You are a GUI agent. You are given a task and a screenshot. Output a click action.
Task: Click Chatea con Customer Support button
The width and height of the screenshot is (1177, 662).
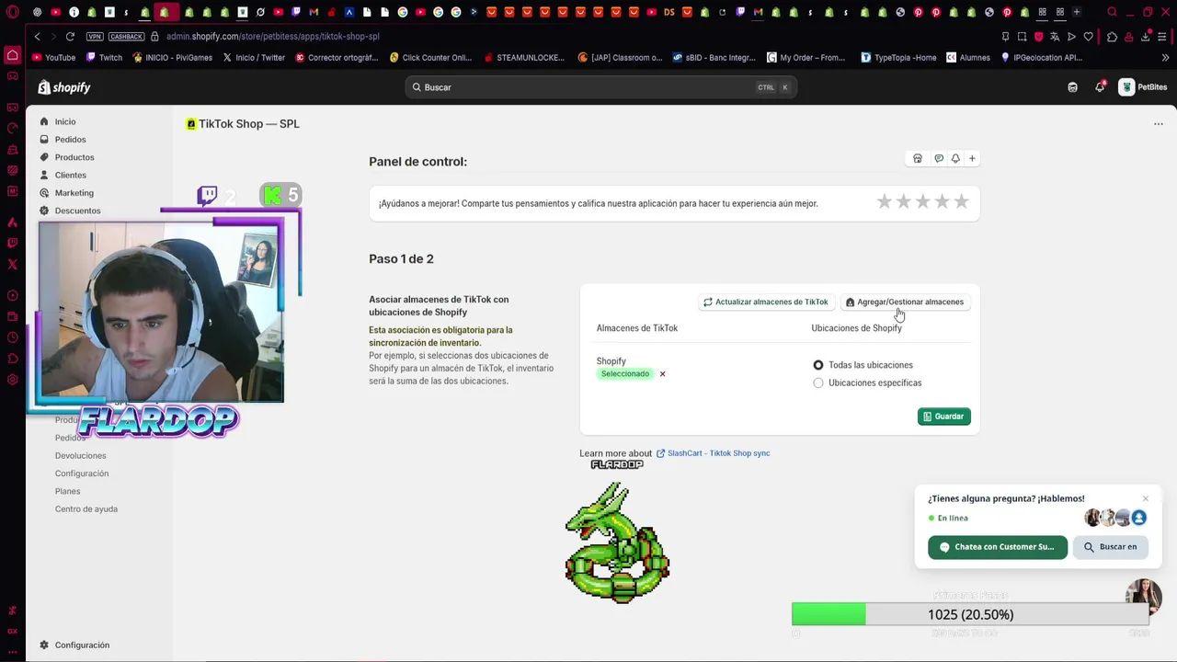pos(998,547)
